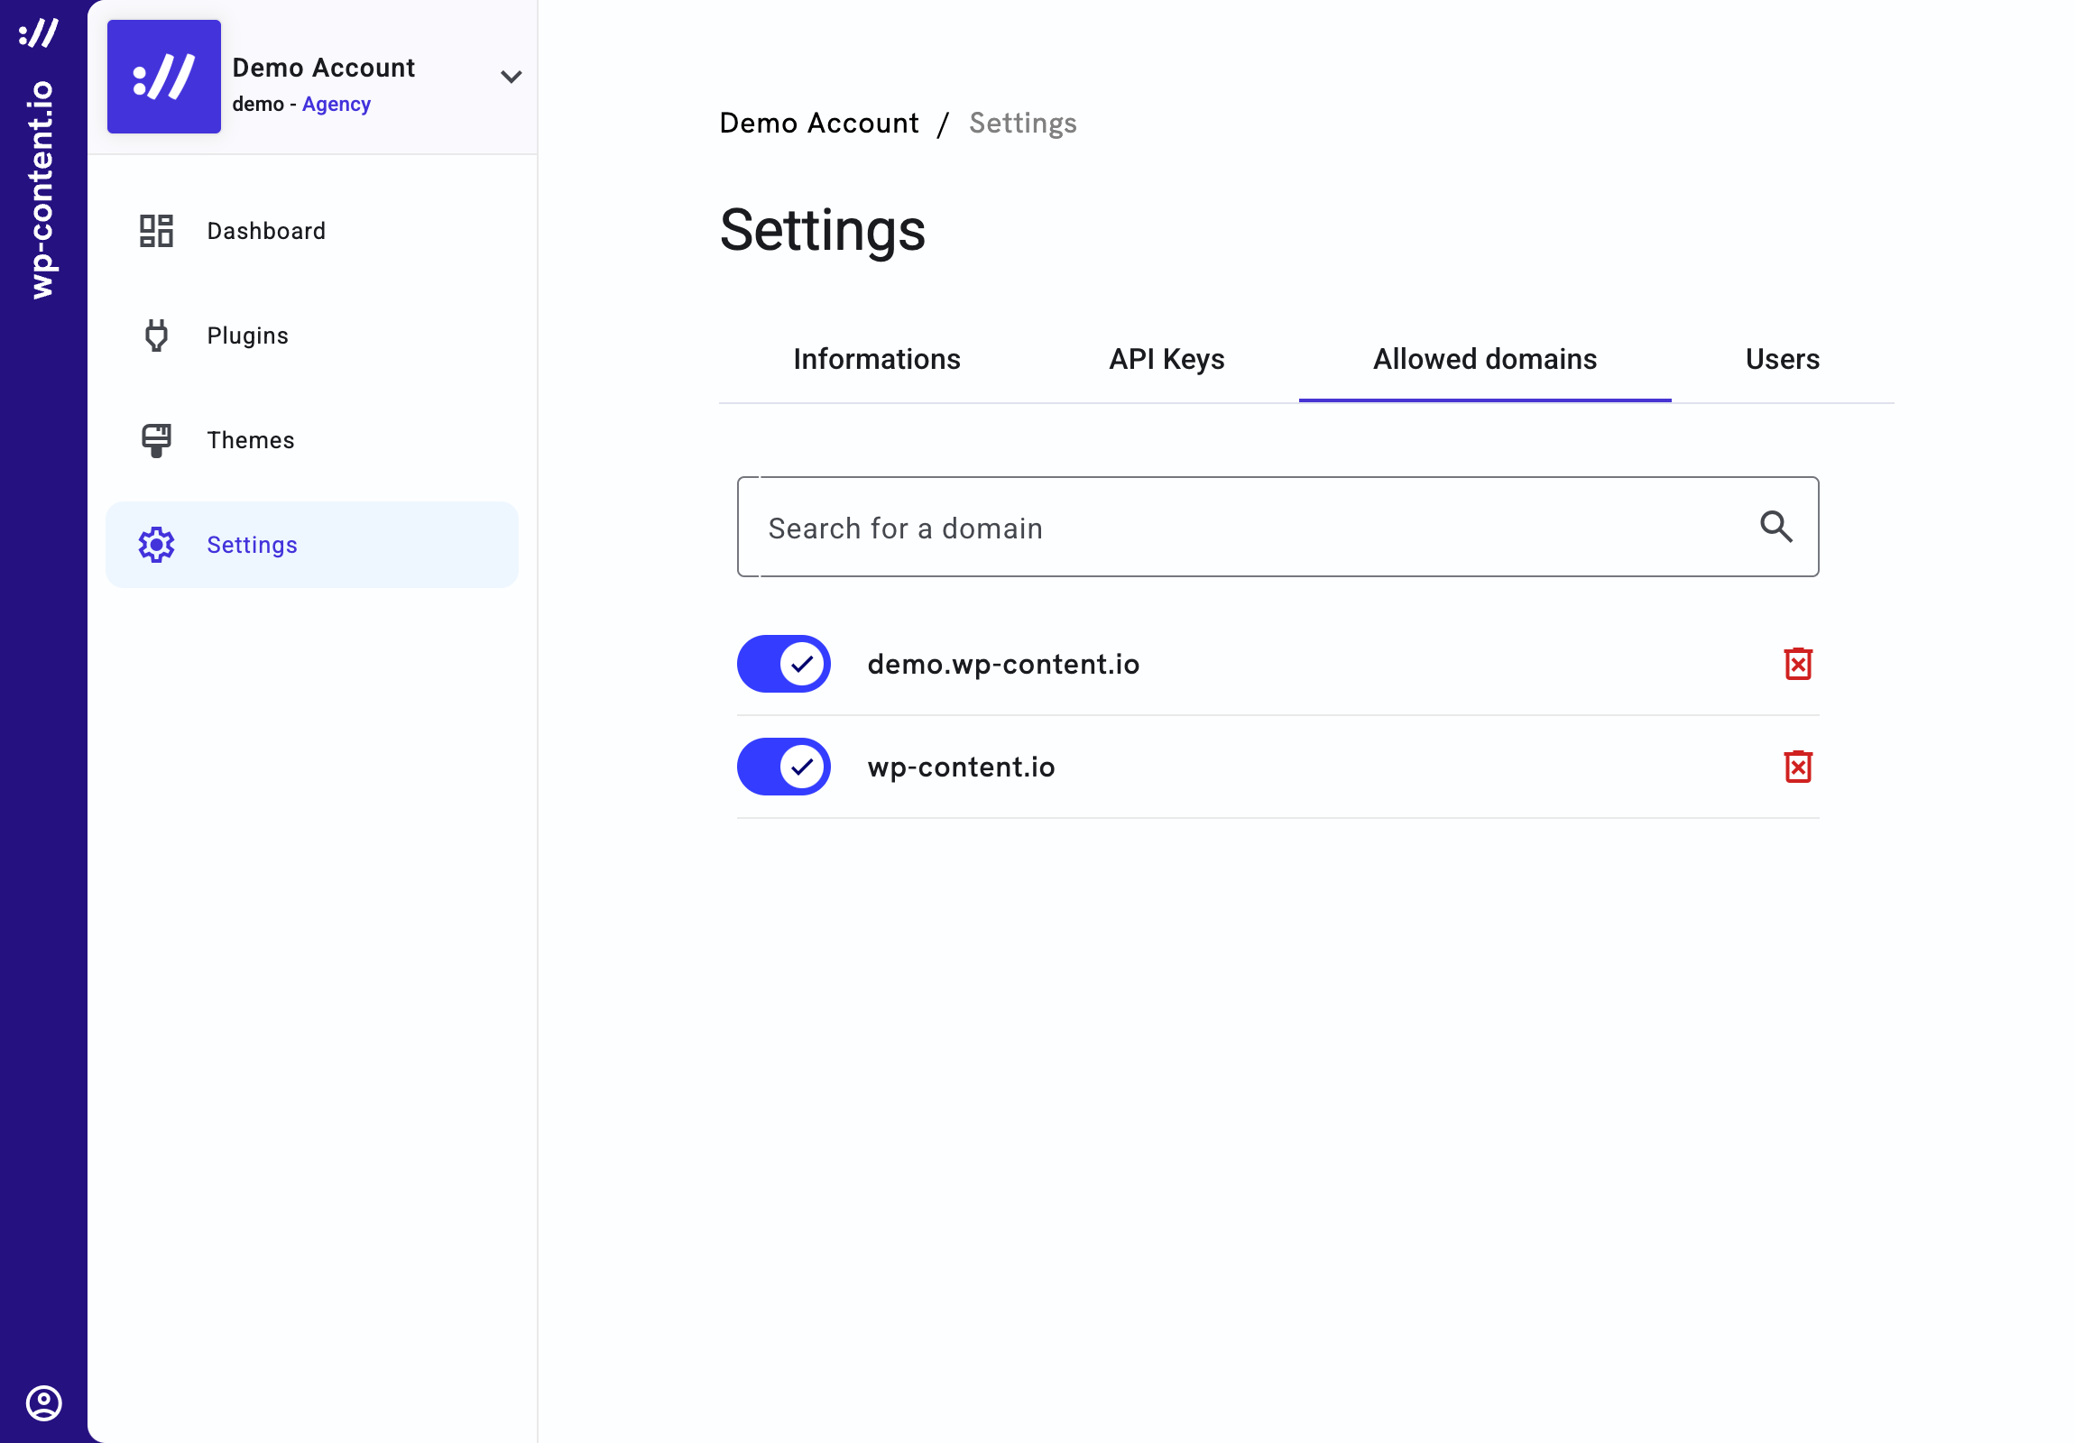The width and height of the screenshot is (2075, 1443).
Task: Click the Agency plan link
Action: (x=337, y=105)
